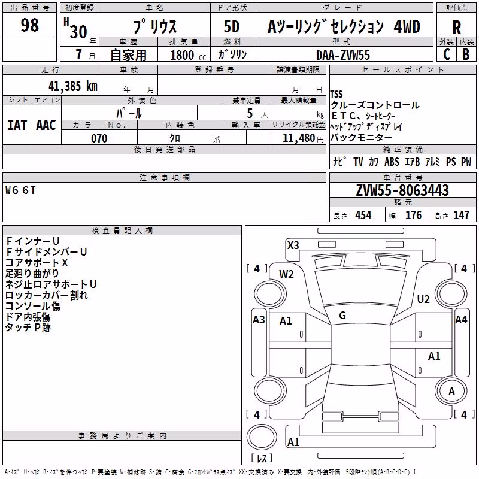Select usage history 自家用
Image resolution: width=479 pixels, height=479 pixels.
point(128,55)
